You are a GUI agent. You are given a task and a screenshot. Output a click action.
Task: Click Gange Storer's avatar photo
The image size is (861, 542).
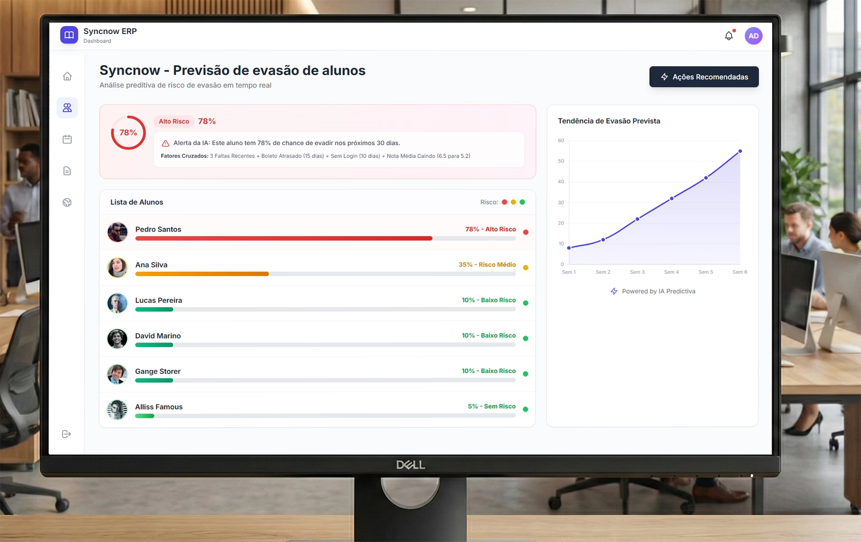click(117, 374)
